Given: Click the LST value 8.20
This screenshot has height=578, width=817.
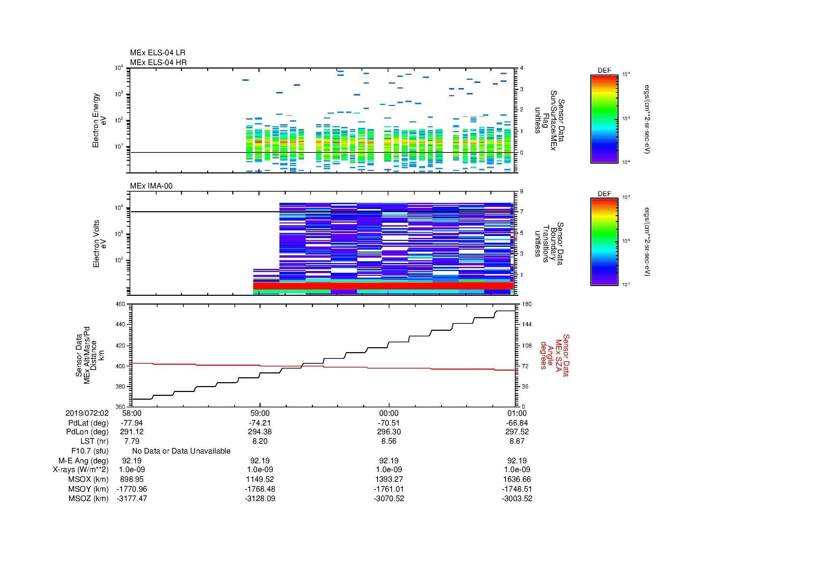Looking at the screenshot, I should (x=260, y=441).
